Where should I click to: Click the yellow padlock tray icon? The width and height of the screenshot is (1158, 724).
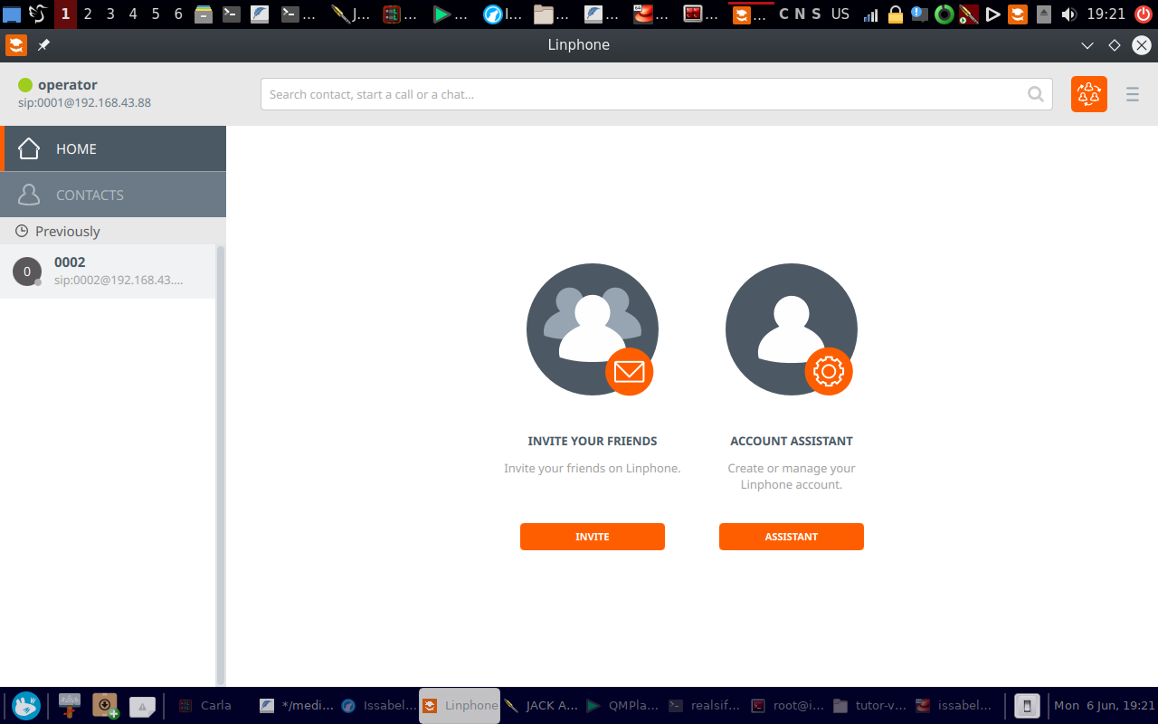[896, 14]
